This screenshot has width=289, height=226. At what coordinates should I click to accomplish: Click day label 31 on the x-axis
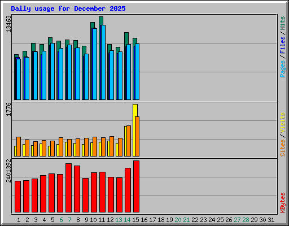click(271, 220)
